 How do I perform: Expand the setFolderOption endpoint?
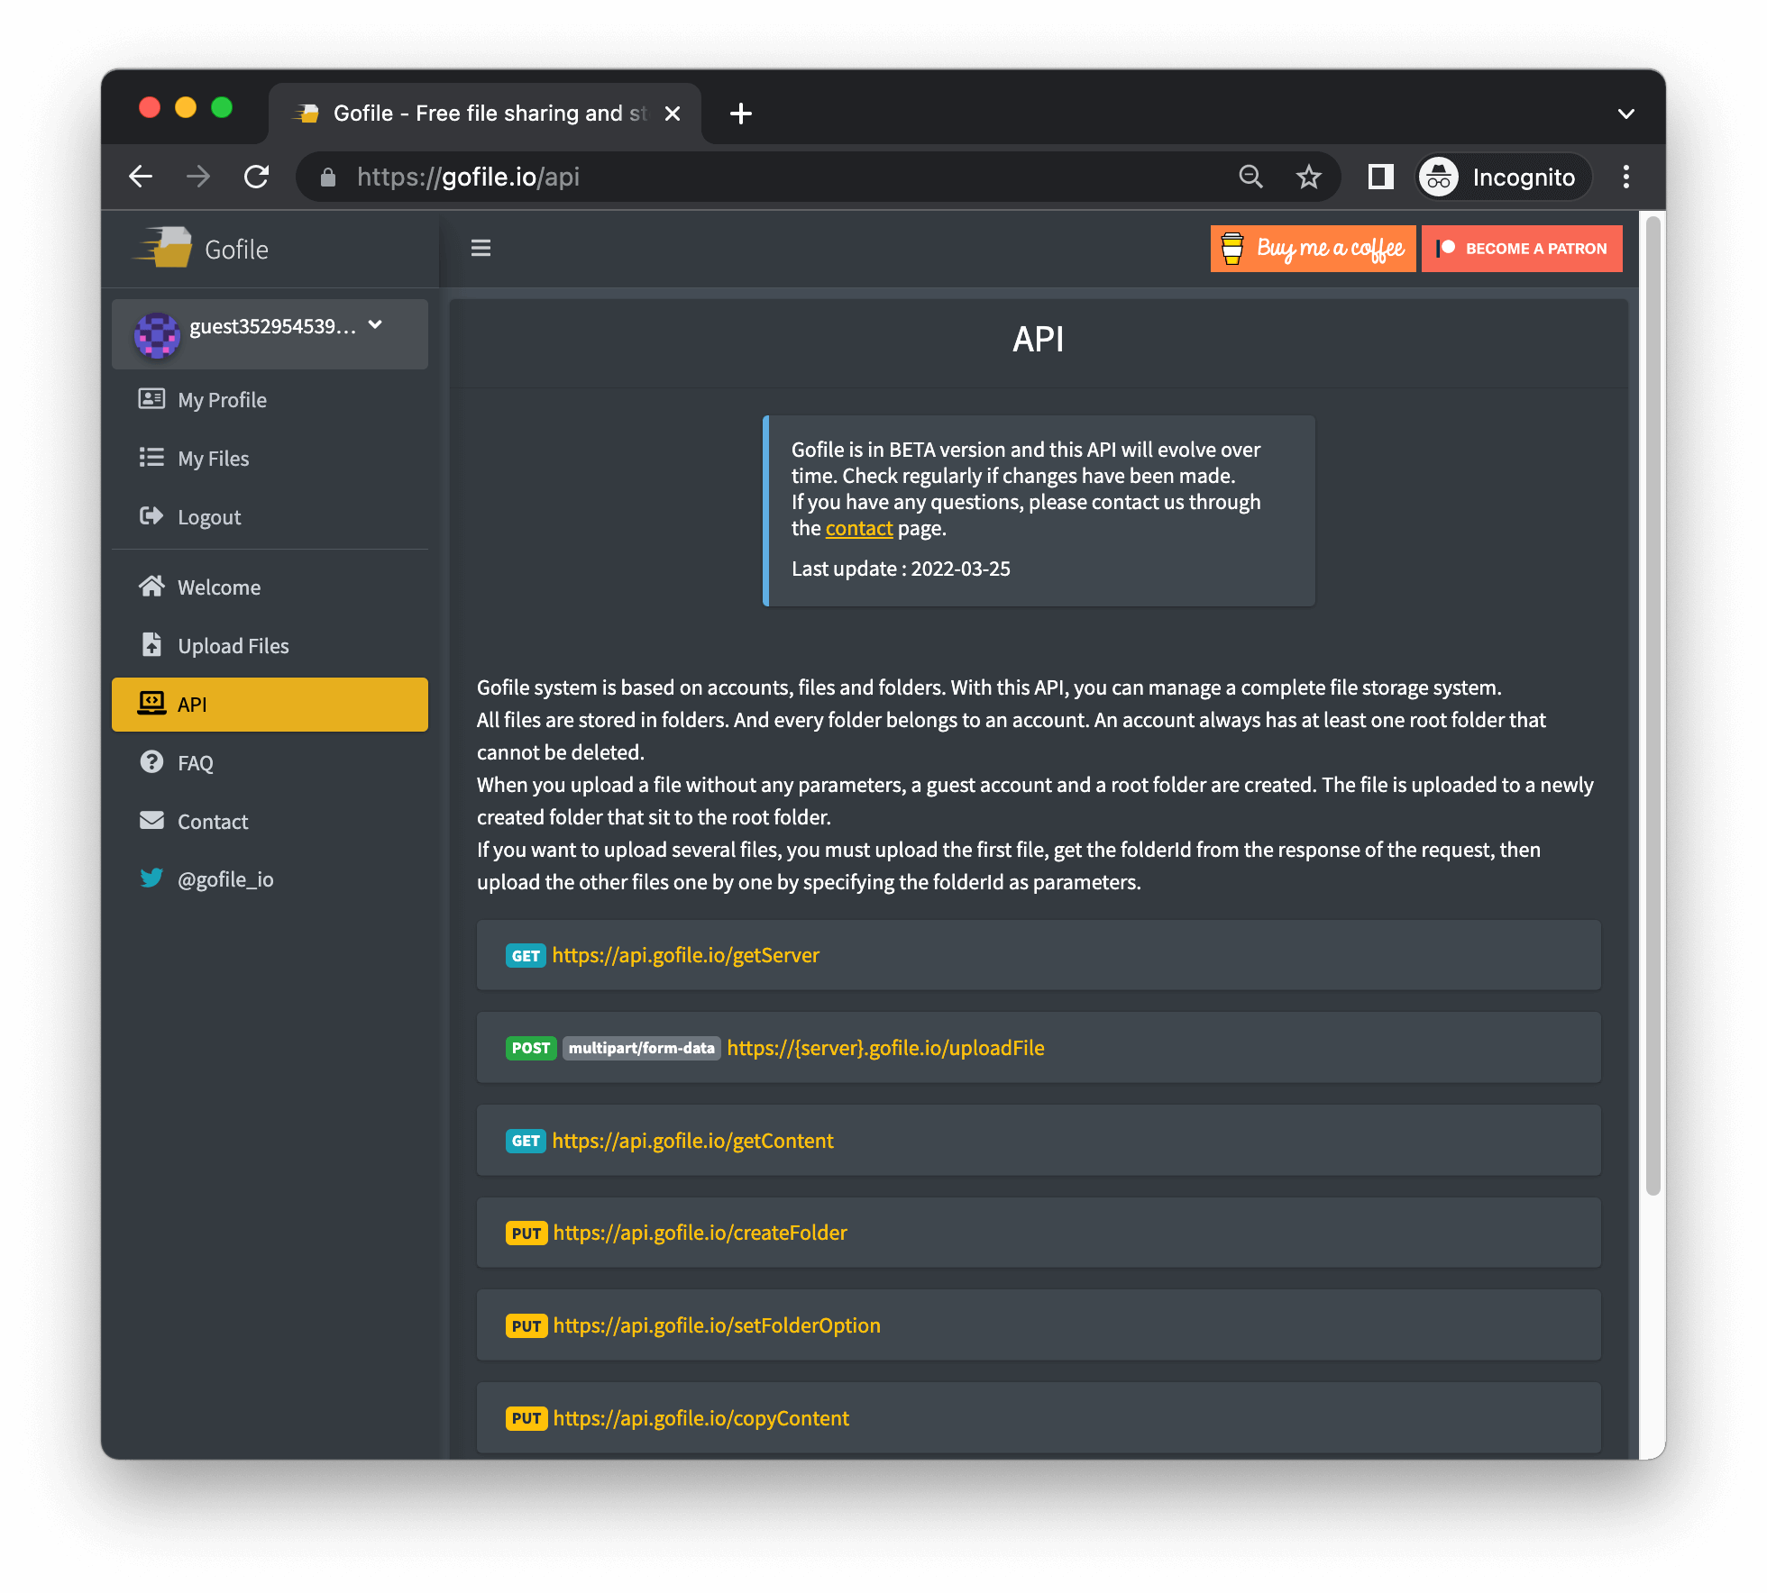[1039, 1325]
